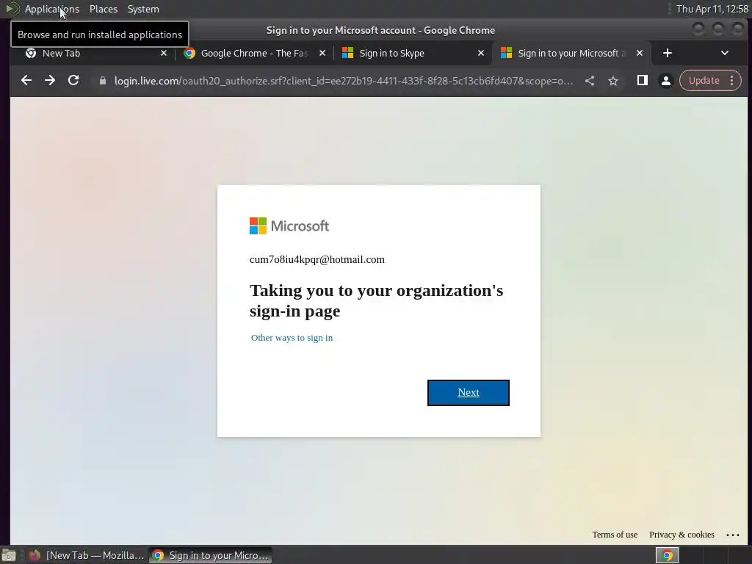Switch to the Mozilla New Tab taskbar window
The width and height of the screenshot is (752, 564).
87,555
